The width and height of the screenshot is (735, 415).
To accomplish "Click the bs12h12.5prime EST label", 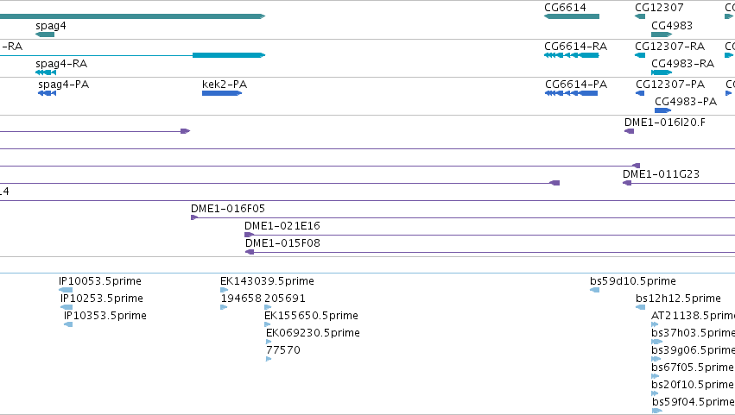I will click(x=678, y=299).
